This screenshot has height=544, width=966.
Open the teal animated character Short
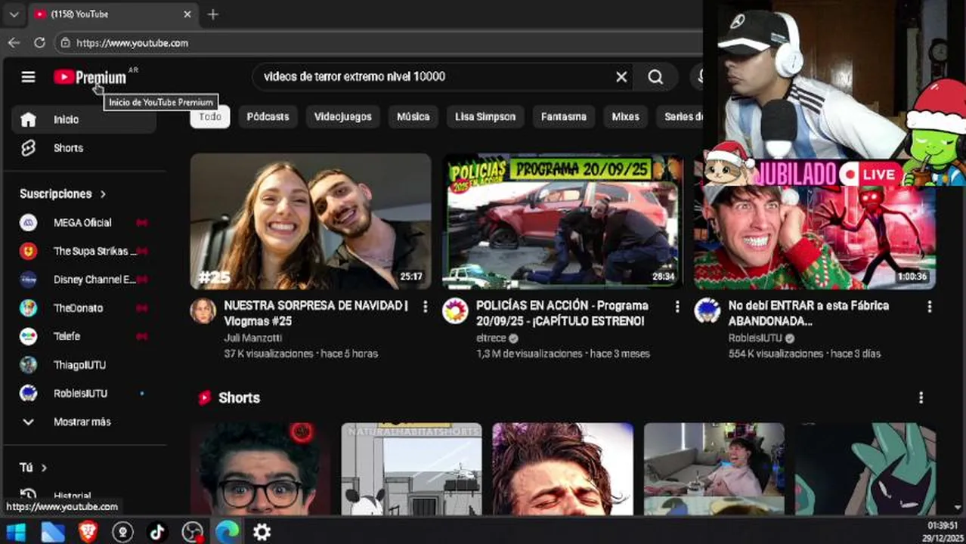865,468
